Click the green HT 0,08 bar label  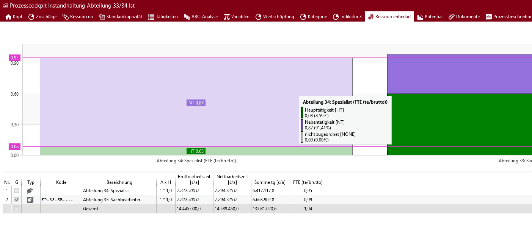point(196,151)
